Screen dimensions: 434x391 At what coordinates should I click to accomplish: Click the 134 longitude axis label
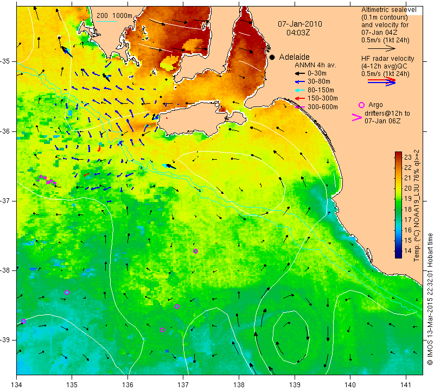pos(17,384)
